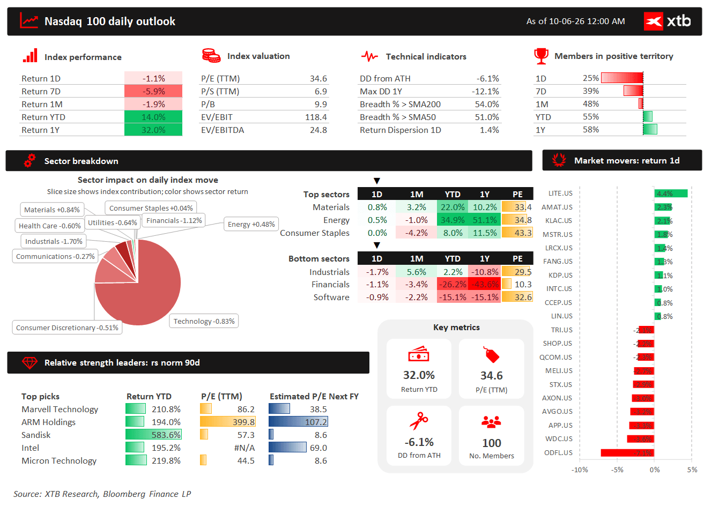The image size is (712, 506).
Task: Select the PE column header in Bottom sectors
Action: [517, 258]
